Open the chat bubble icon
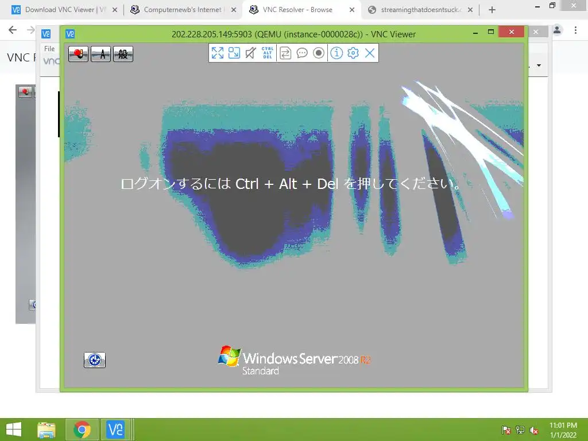The height and width of the screenshot is (441, 588). [302, 53]
